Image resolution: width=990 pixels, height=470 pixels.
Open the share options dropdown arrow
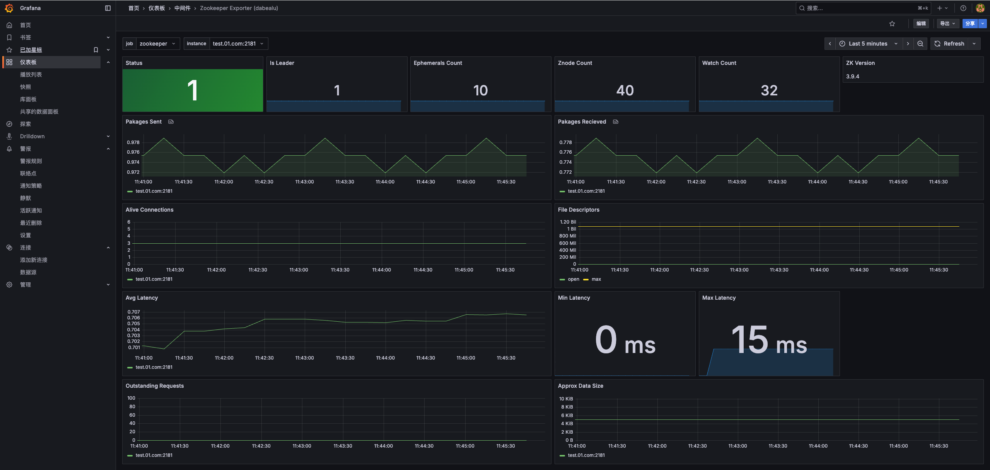coord(983,24)
